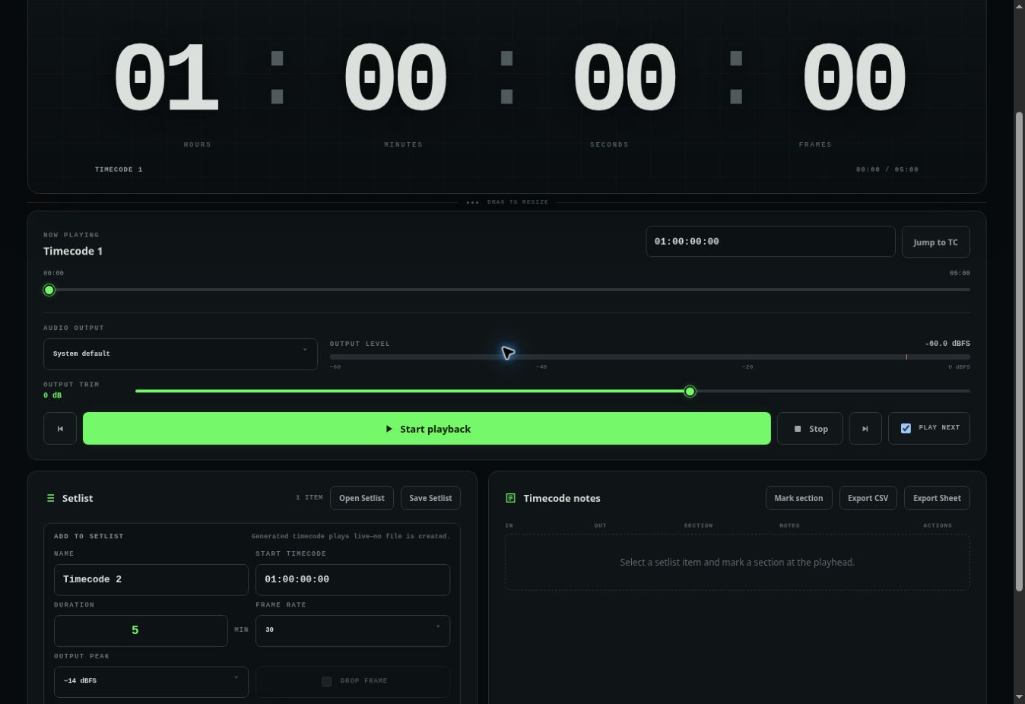
Task: Click the Save Setlist button
Action: coord(430,498)
